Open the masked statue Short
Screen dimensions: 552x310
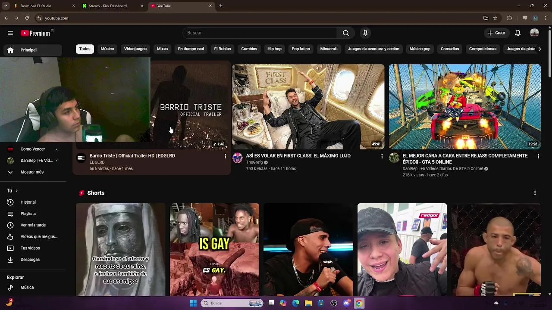pyautogui.click(x=121, y=250)
